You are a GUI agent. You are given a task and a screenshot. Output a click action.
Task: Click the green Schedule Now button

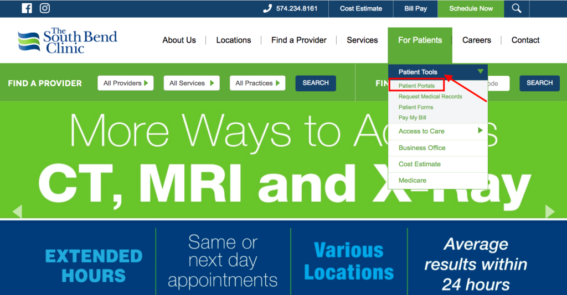pyautogui.click(x=471, y=9)
